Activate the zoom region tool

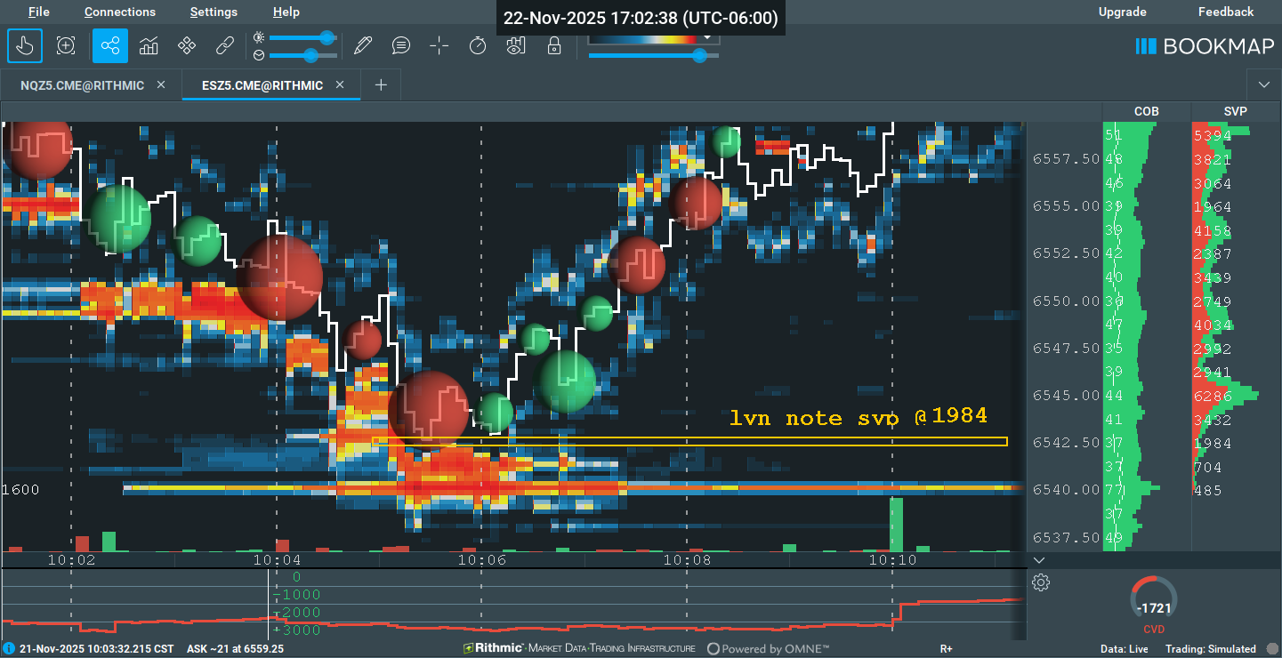pos(66,45)
